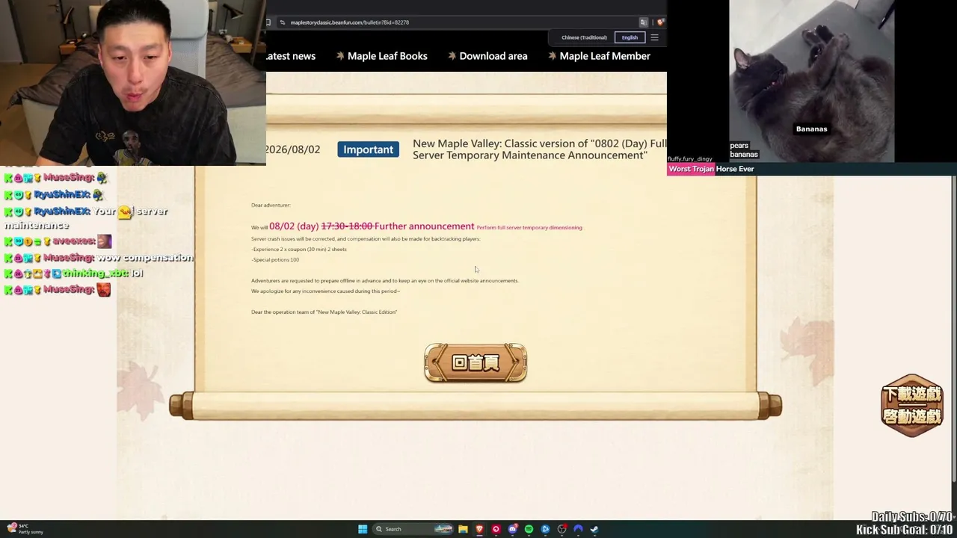
Task: Open the translation options hamburger menu
Action: (654, 37)
